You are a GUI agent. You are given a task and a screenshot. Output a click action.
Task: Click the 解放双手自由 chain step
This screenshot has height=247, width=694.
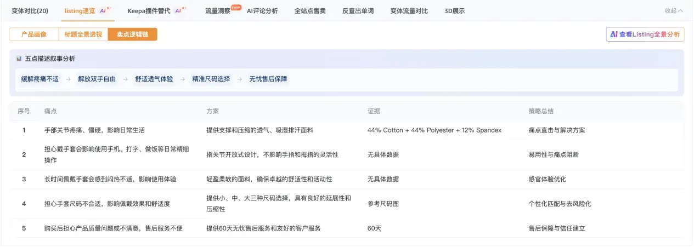(97, 79)
